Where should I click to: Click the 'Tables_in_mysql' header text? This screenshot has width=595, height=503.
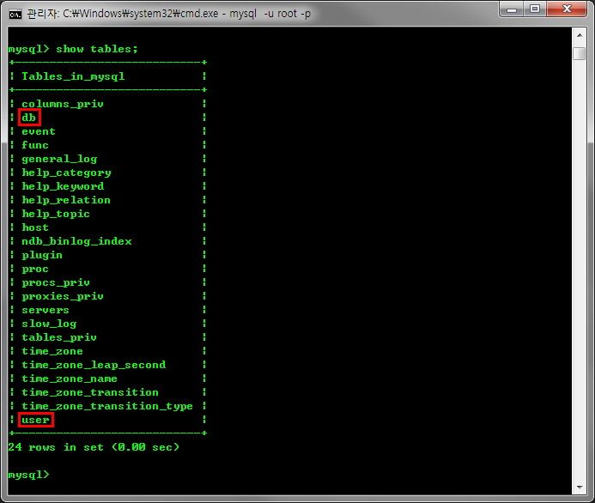(x=73, y=76)
